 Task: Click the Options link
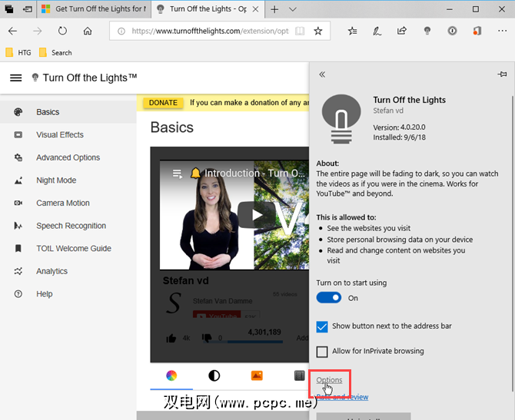(330, 380)
